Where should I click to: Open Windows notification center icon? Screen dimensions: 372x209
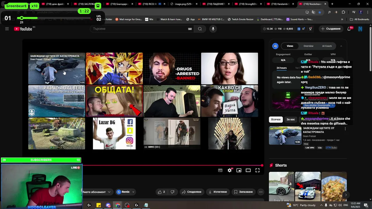click(x=366, y=205)
